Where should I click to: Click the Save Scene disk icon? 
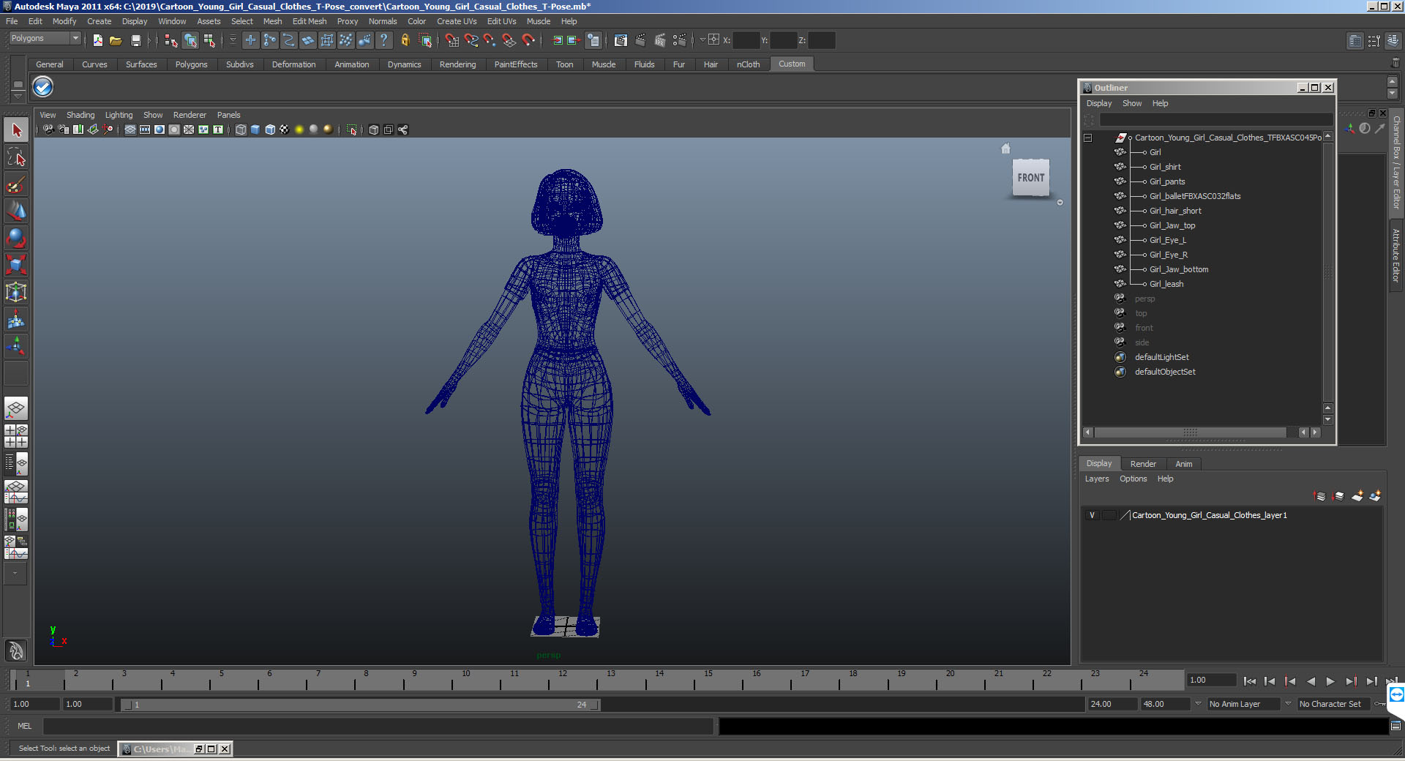pyautogui.click(x=135, y=40)
